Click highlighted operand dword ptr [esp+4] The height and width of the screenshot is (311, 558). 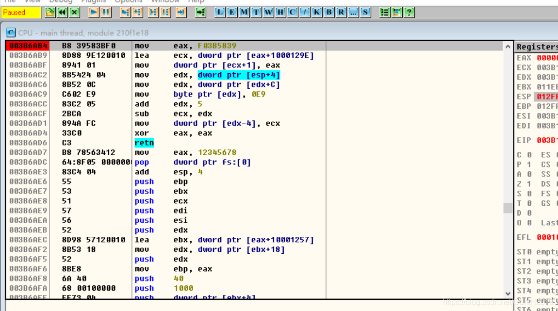pos(239,75)
